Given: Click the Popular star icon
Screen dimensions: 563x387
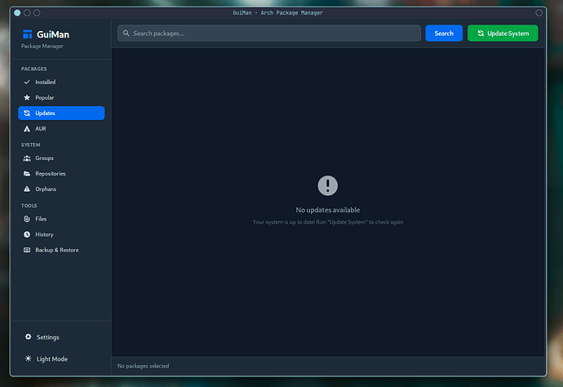Looking at the screenshot, I should 27,98.
